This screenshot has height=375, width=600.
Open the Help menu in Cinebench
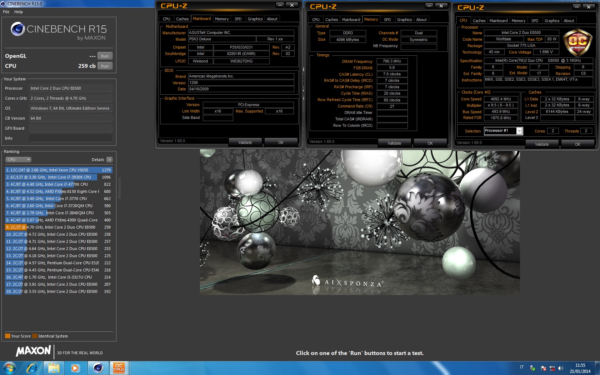[19, 12]
